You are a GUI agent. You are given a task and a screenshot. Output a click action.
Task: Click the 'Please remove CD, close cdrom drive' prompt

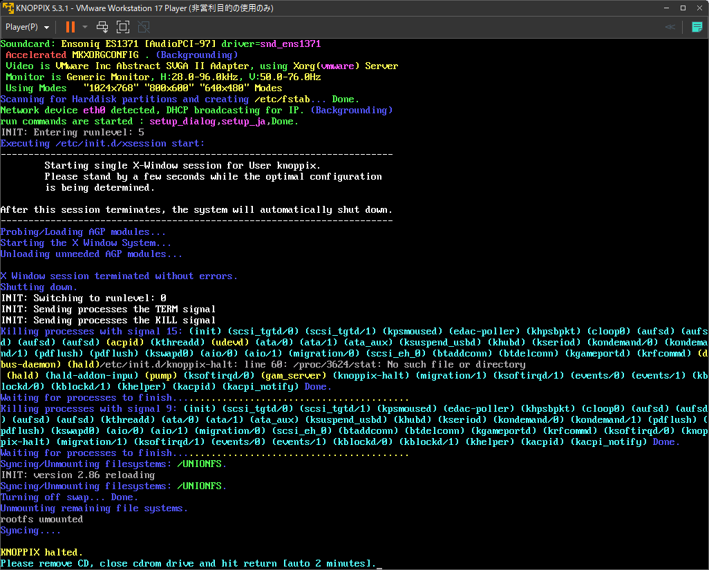pyautogui.click(x=188, y=564)
